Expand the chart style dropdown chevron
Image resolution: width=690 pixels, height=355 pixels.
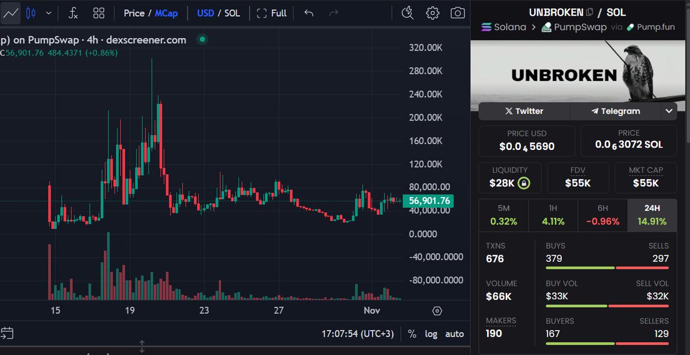pos(49,13)
